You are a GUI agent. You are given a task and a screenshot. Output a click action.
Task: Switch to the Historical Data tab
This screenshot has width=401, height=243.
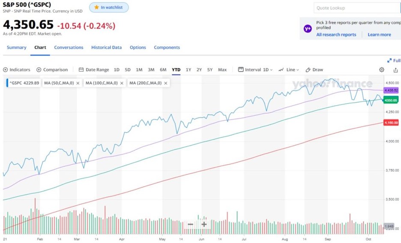106,47
